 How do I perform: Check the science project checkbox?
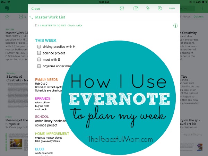tap(39, 53)
